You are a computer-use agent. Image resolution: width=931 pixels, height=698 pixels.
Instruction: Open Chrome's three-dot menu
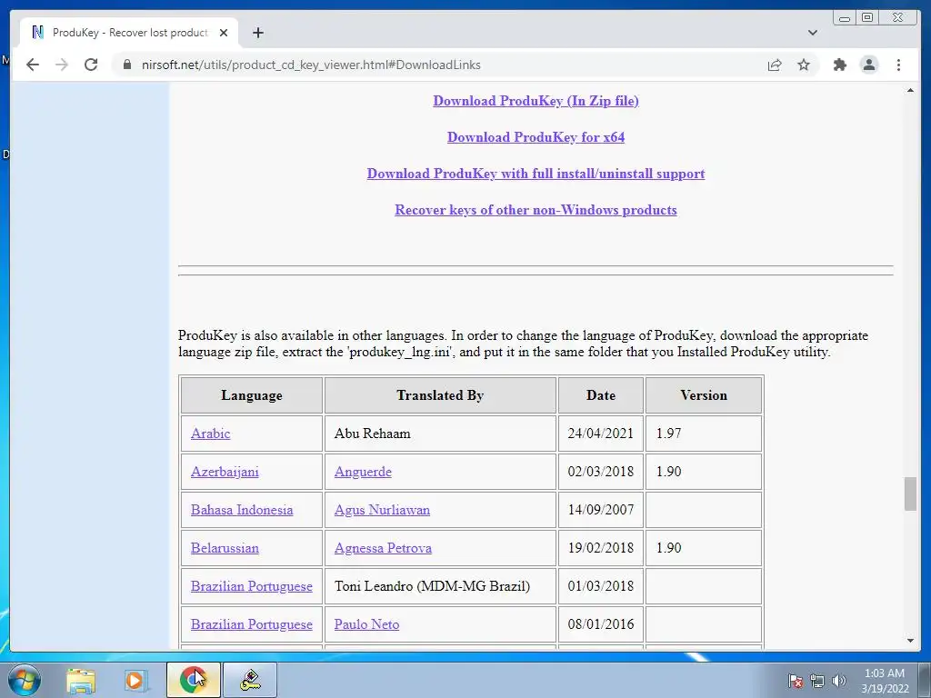pyautogui.click(x=898, y=65)
